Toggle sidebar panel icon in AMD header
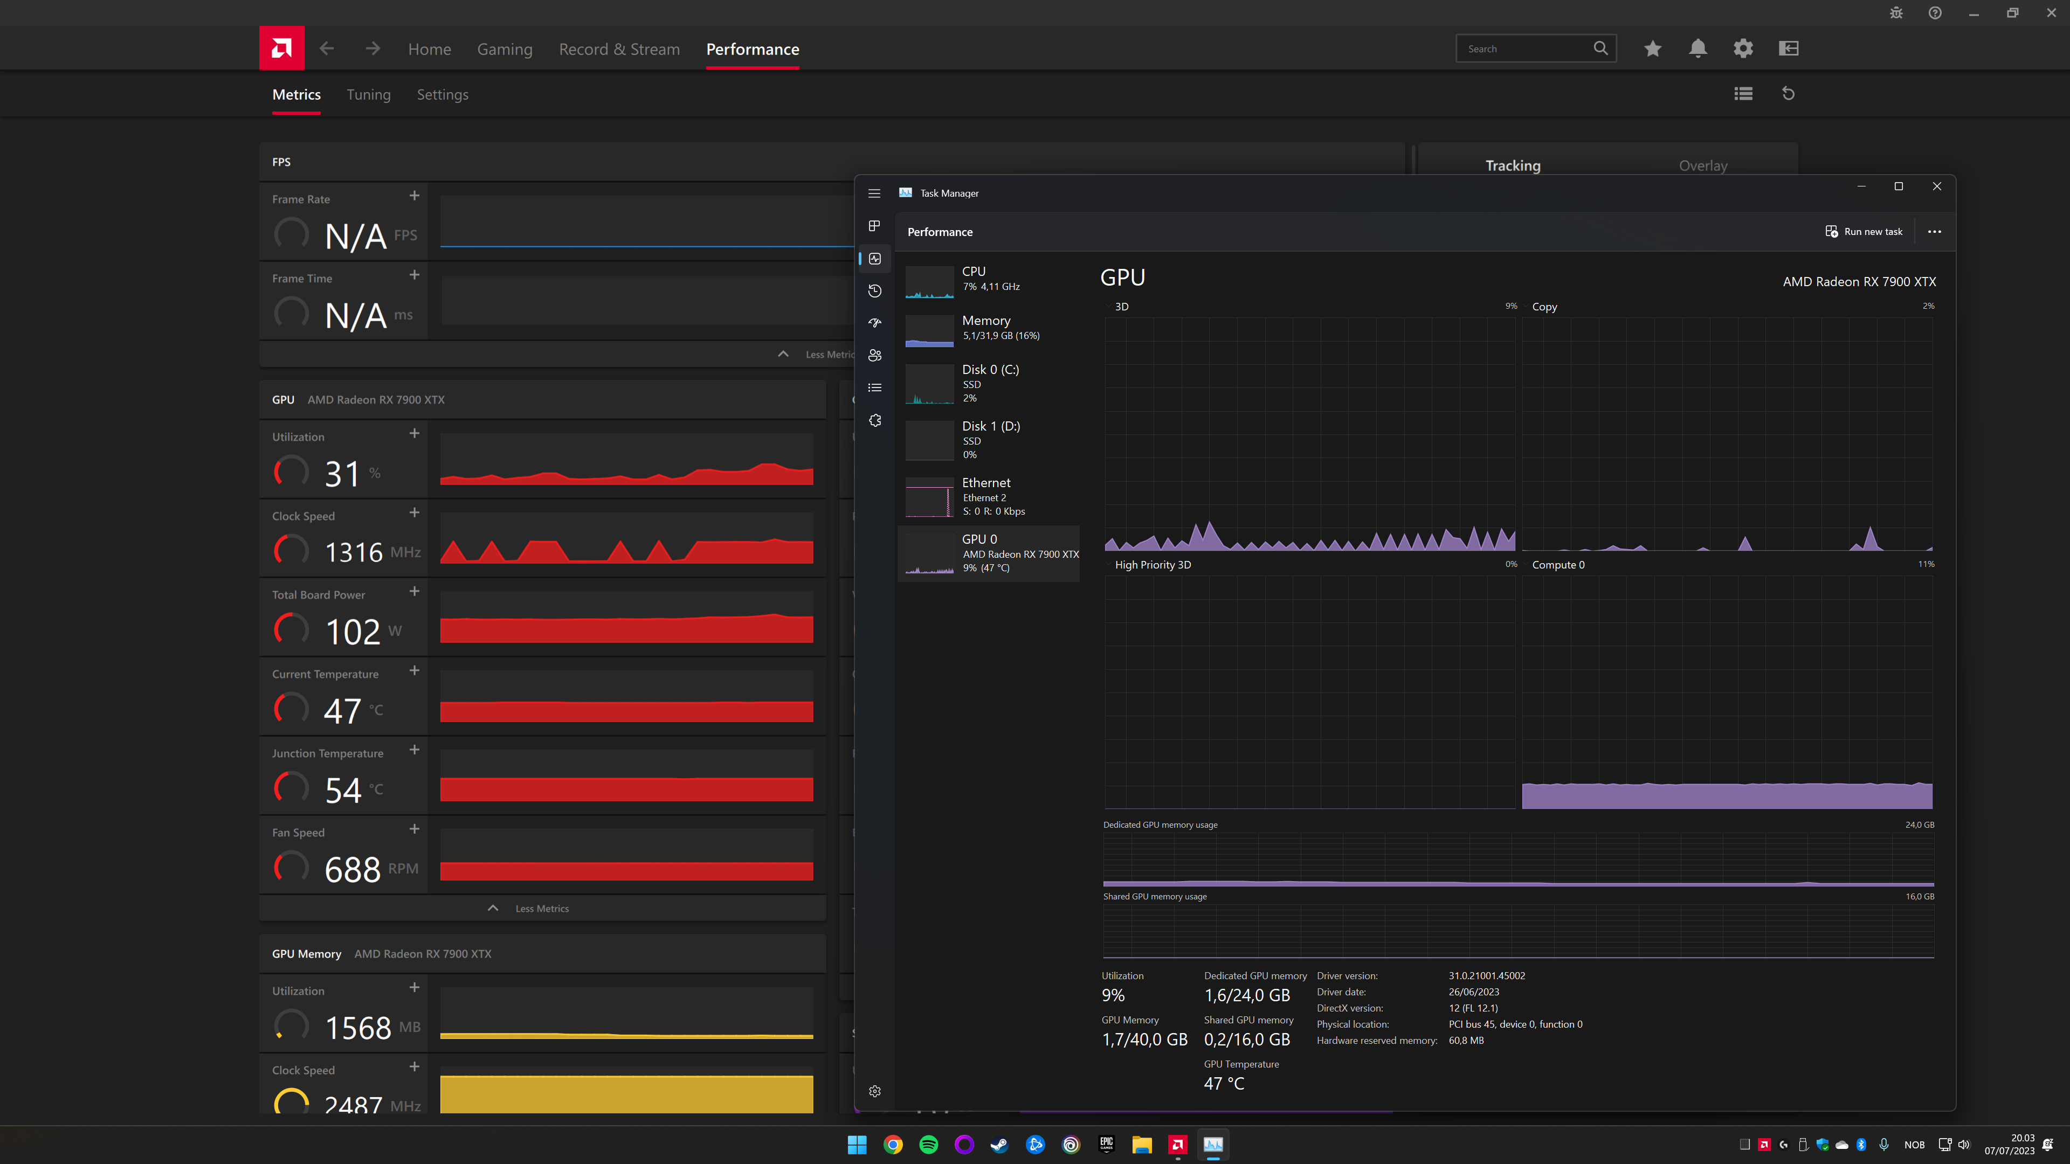Screen dimensions: 2070x1164 (x=1789, y=49)
